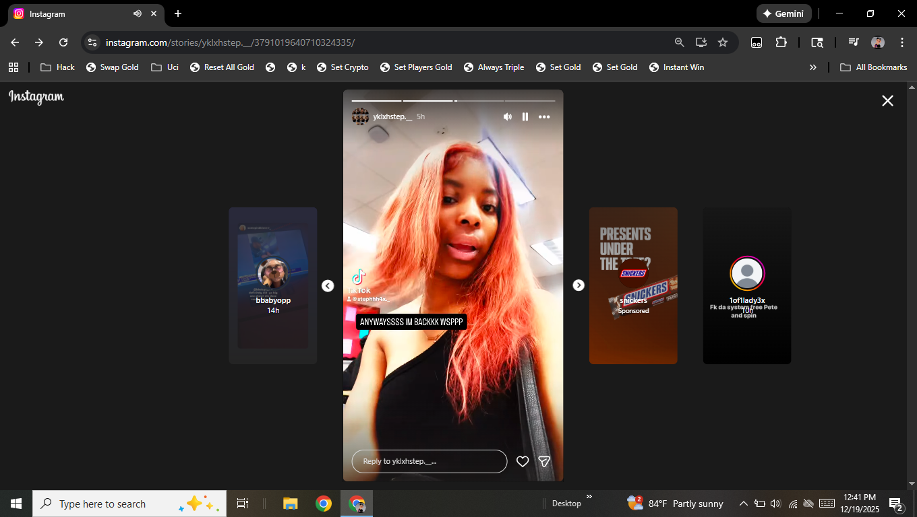This screenshot has height=517, width=917.
Task: Open Task View on the taskbar
Action: 243,504
